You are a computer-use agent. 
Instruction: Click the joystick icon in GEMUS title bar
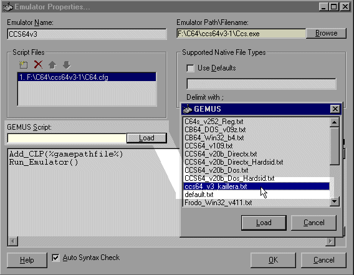pos(187,109)
